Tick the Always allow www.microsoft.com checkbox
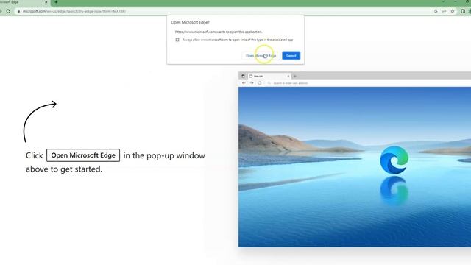Screen dimensions: 471x265 tap(177, 40)
